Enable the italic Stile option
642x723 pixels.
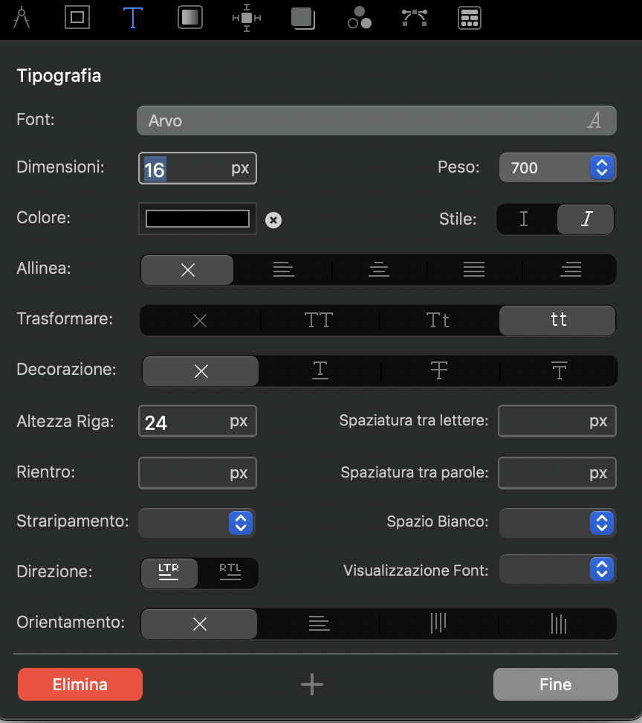coord(586,219)
